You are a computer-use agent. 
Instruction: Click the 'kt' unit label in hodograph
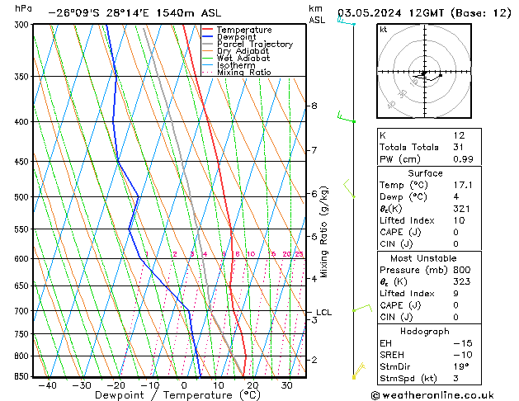click(384, 30)
